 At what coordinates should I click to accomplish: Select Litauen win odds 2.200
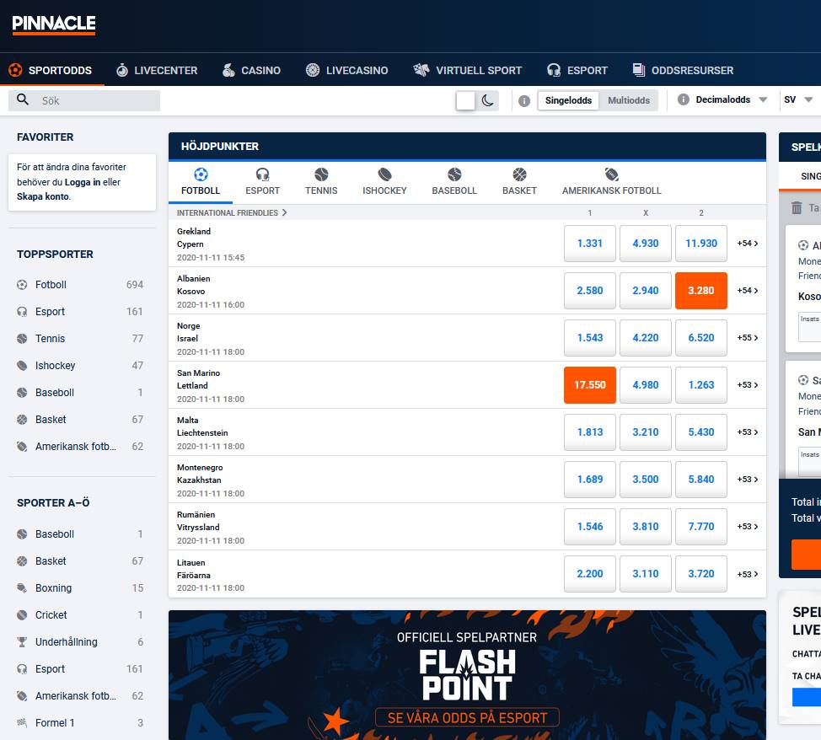(589, 574)
